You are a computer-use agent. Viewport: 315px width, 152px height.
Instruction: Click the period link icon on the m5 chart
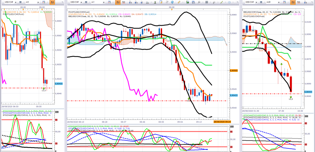click(20, 2)
